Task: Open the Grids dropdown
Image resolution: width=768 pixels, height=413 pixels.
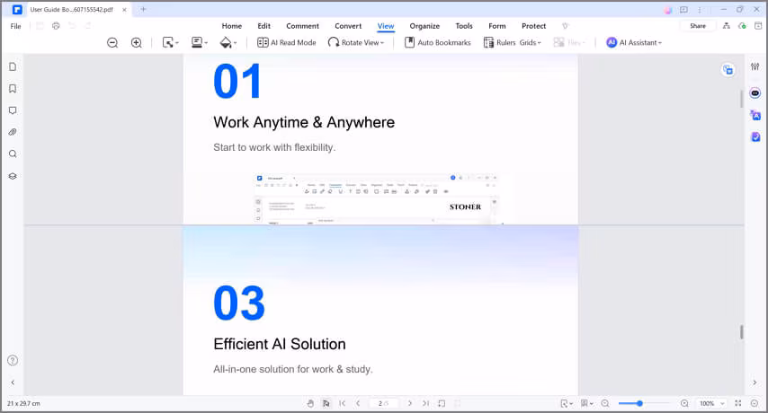Action: click(x=531, y=42)
